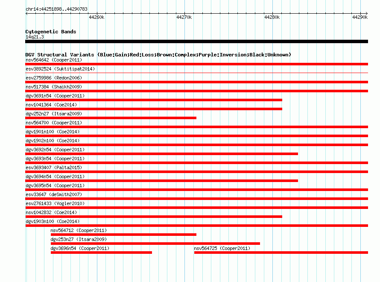This screenshot has height=282, width=380.
Task: Click the red bar below dgv3696n54
Action: (x=101, y=253)
